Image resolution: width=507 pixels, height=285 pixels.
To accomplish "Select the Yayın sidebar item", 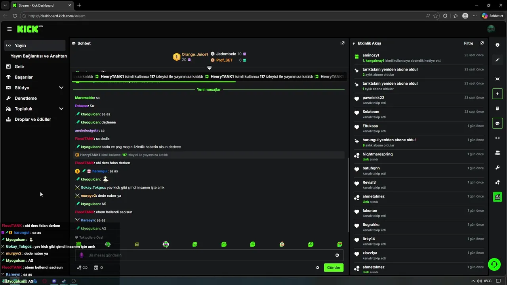I will coord(35,46).
